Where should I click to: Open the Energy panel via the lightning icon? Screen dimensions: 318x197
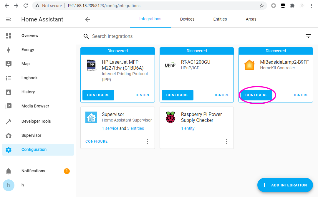click(x=9, y=50)
